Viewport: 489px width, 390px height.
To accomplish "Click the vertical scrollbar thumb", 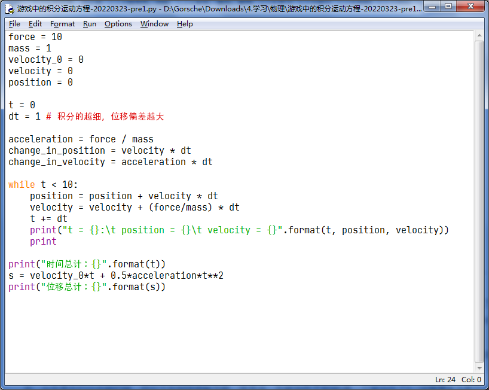I will point(479,202).
